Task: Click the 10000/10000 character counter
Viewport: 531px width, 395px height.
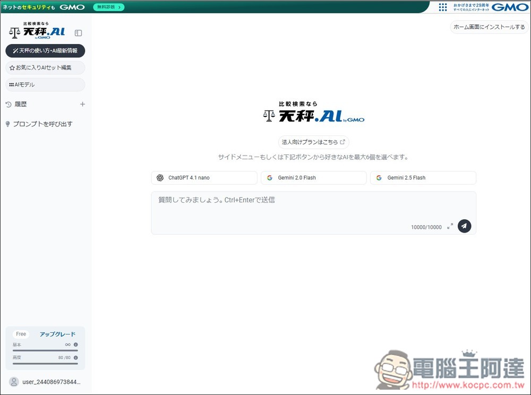Action: [426, 227]
